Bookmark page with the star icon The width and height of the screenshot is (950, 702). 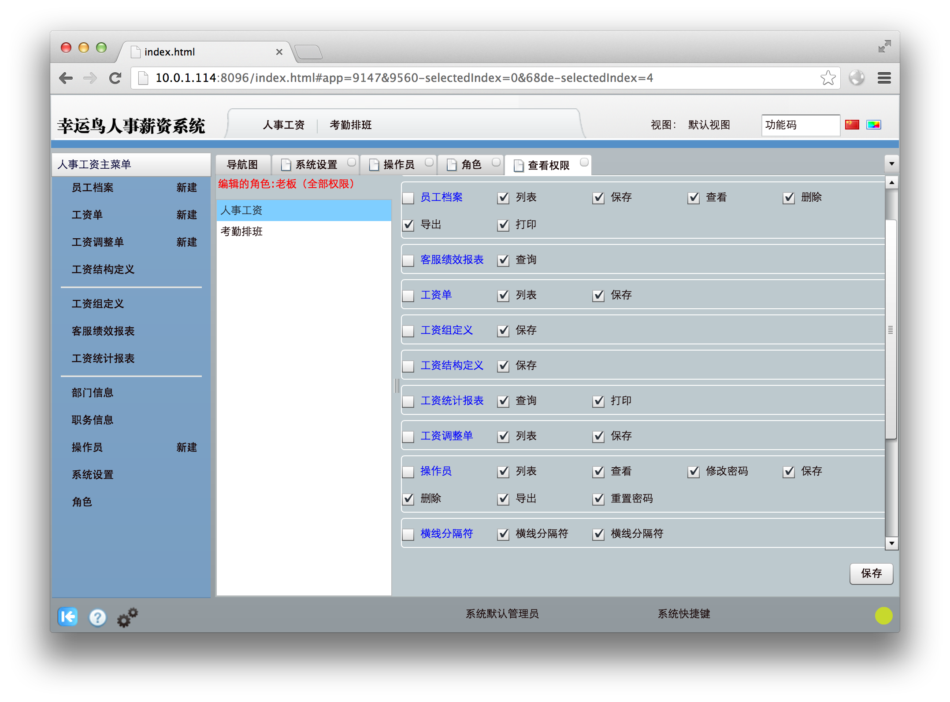[828, 78]
